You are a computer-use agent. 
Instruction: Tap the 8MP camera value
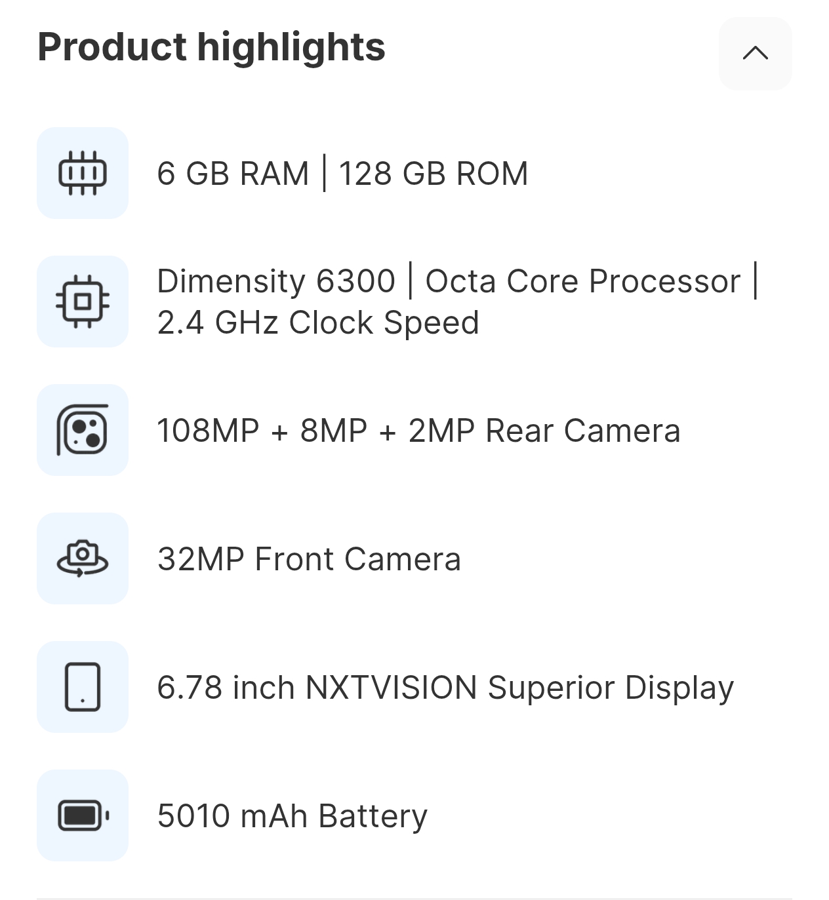coord(333,431)
